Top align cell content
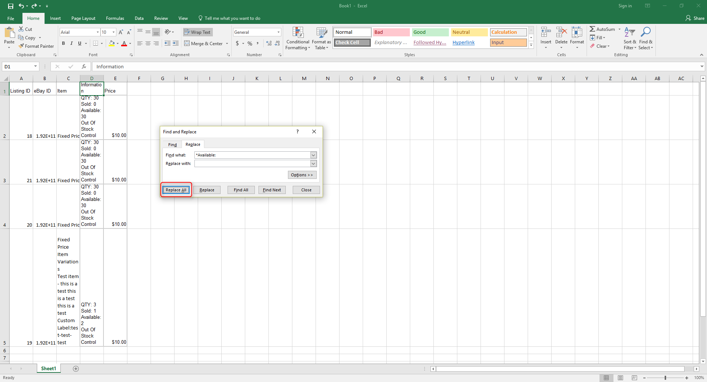The height and width of the screenshot is (382, 707). pos(140,32)
